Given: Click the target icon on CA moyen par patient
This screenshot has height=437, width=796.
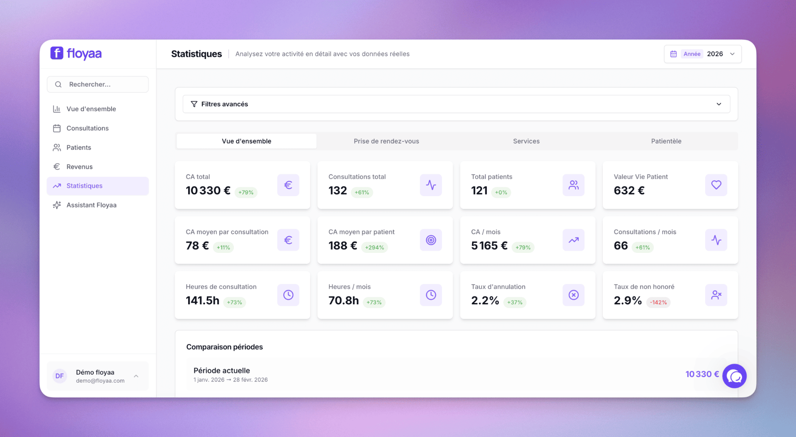Looking at the screenshot, I should coord(431,240).
